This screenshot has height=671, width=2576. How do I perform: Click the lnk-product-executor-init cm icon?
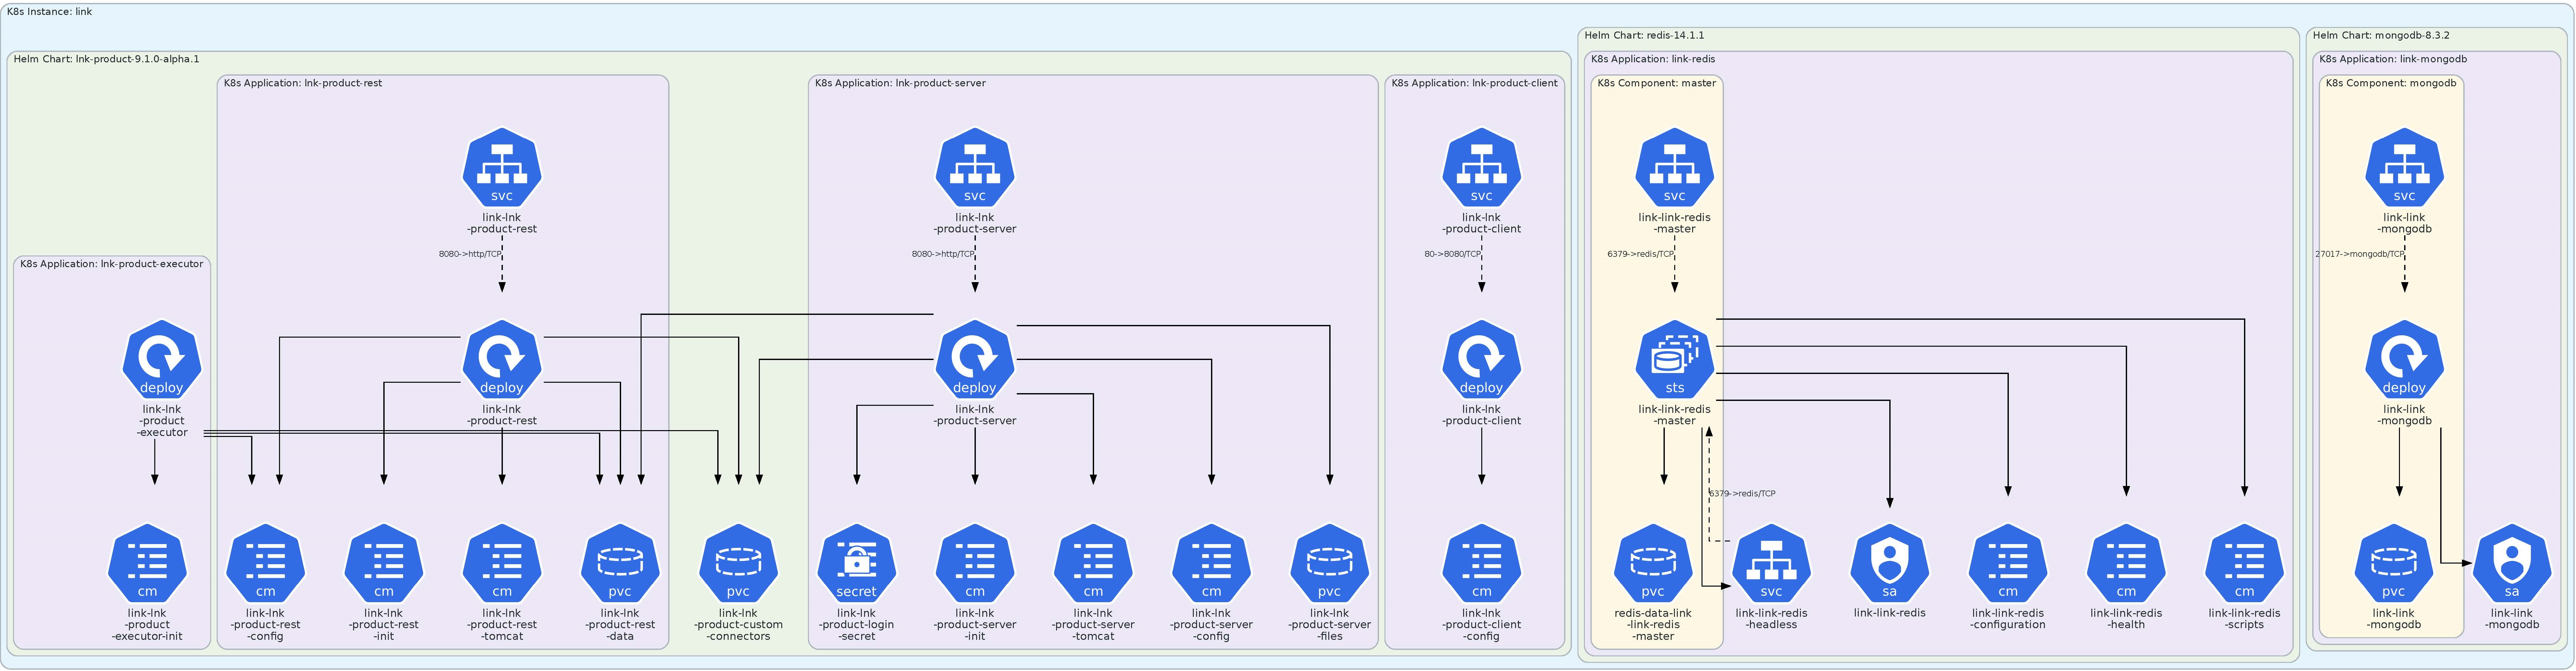click(147, 563)
